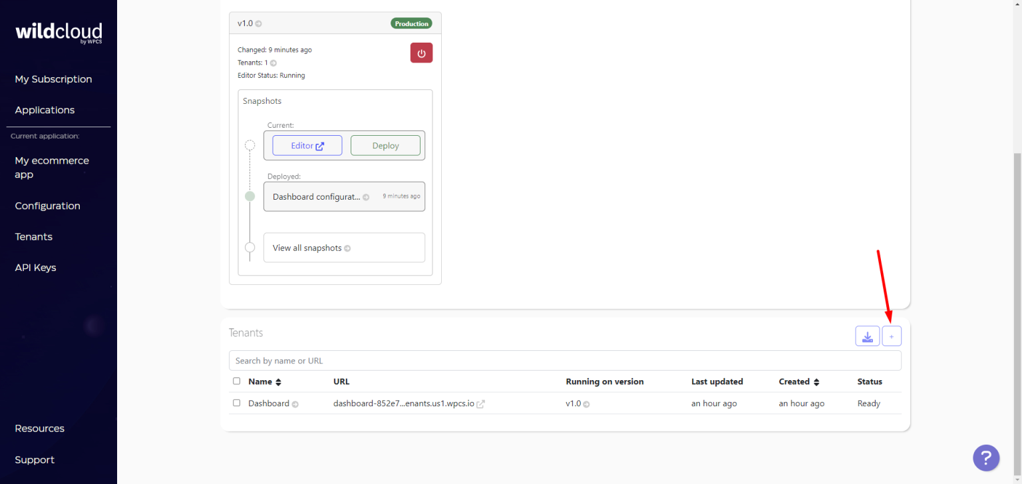Click the wildcloud logo in the sidebar

pos(58,32)
